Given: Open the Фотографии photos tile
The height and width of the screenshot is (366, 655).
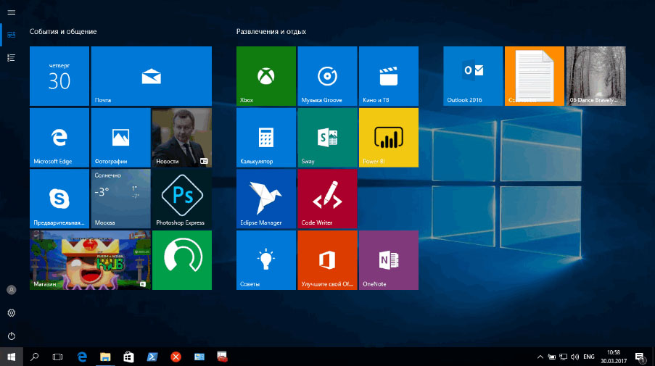Looking at the screenshot, I should tap(120, 137).
